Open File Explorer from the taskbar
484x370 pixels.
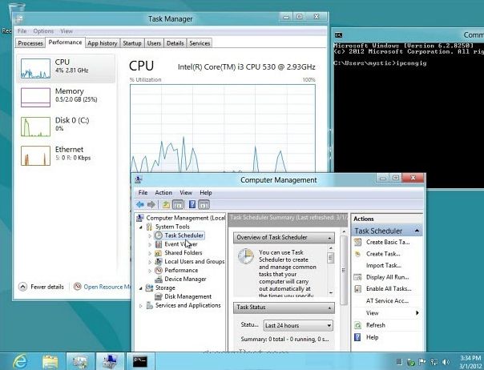(x=50, y=361)
